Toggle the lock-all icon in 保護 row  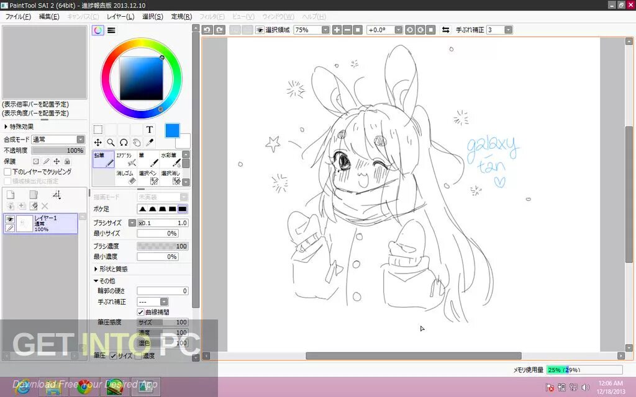[x=67, y=161]
